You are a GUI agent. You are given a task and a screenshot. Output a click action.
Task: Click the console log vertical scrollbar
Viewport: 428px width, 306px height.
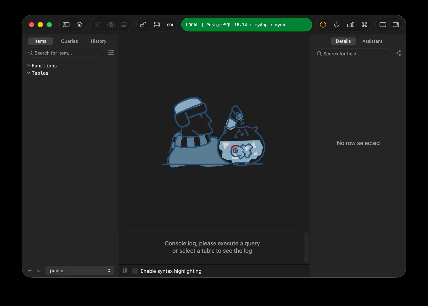(307, 247)
